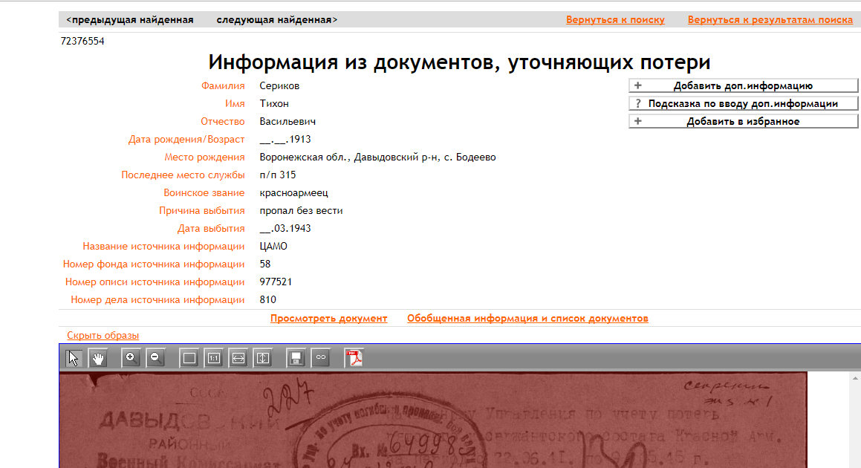Click source name value ЦАМО
This screenshot has width=861, height=468.
[273, 247]
